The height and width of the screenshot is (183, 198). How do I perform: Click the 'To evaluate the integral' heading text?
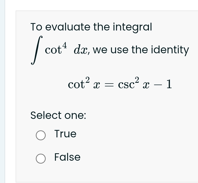point(91,27)
